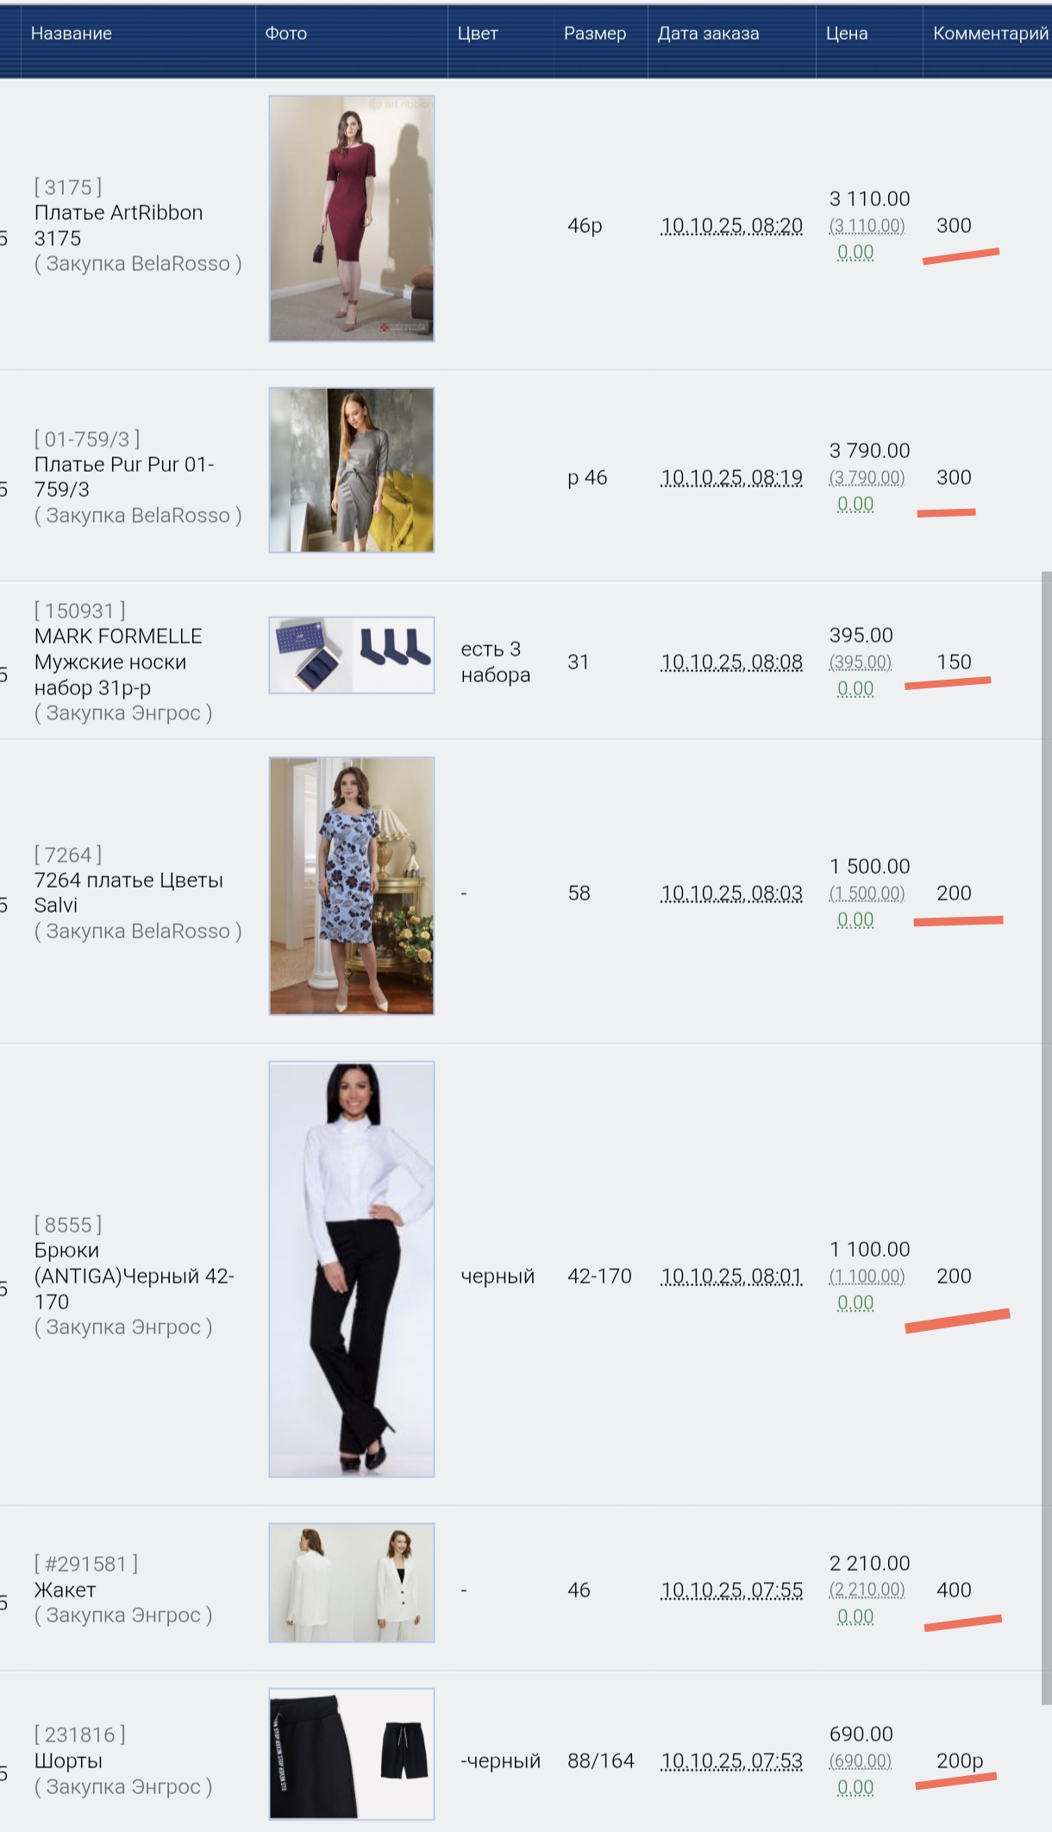1052x1832 pixels.
Task: Click the (395.00) price in the socks row
Action: coord(861,662)
